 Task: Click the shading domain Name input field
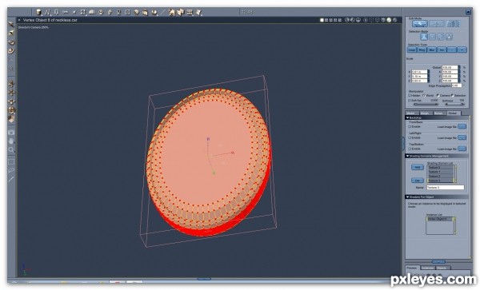(x=446, y=187)
